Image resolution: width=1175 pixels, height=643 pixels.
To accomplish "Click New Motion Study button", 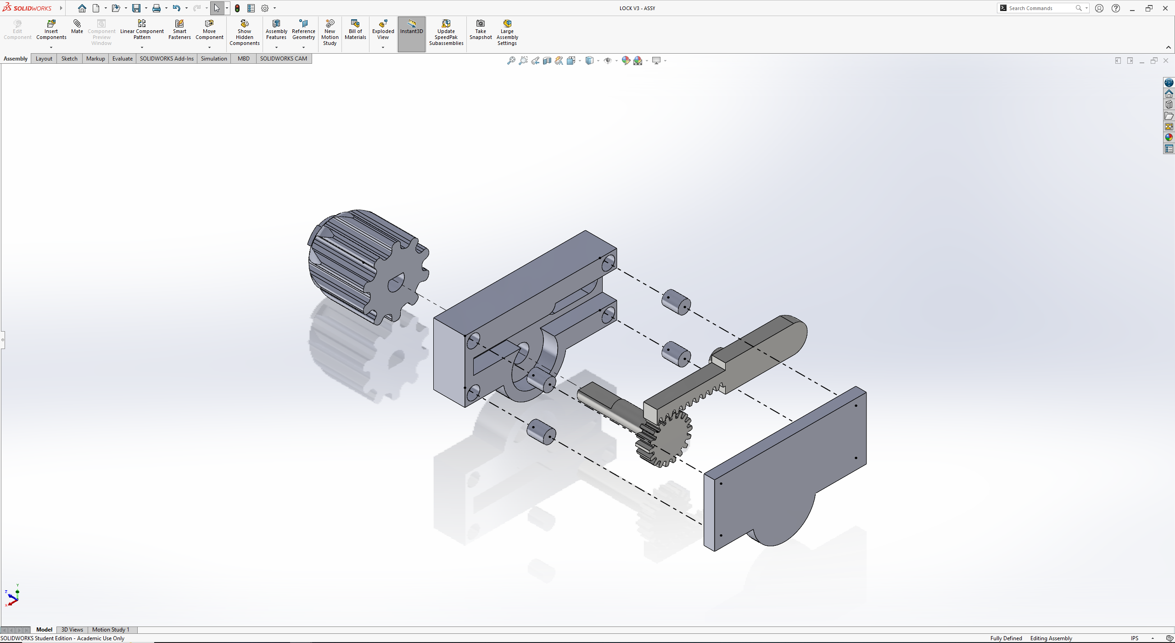I will pyautogui.click(x=330, y=32).
